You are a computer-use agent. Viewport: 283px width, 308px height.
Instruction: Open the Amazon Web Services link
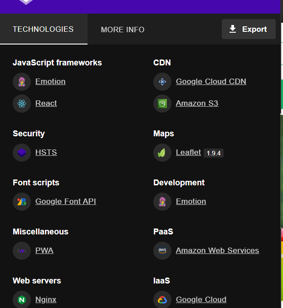[217, 251]
